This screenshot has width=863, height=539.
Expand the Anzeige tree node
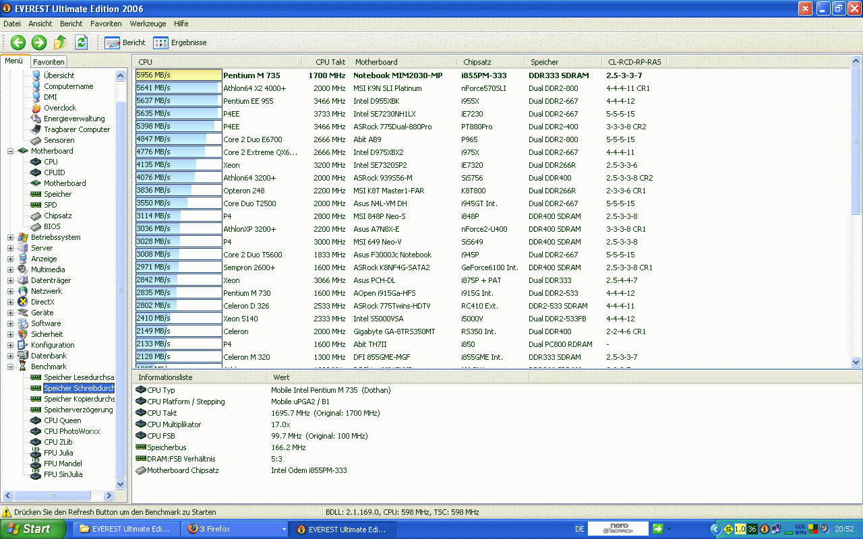point(10,259)
